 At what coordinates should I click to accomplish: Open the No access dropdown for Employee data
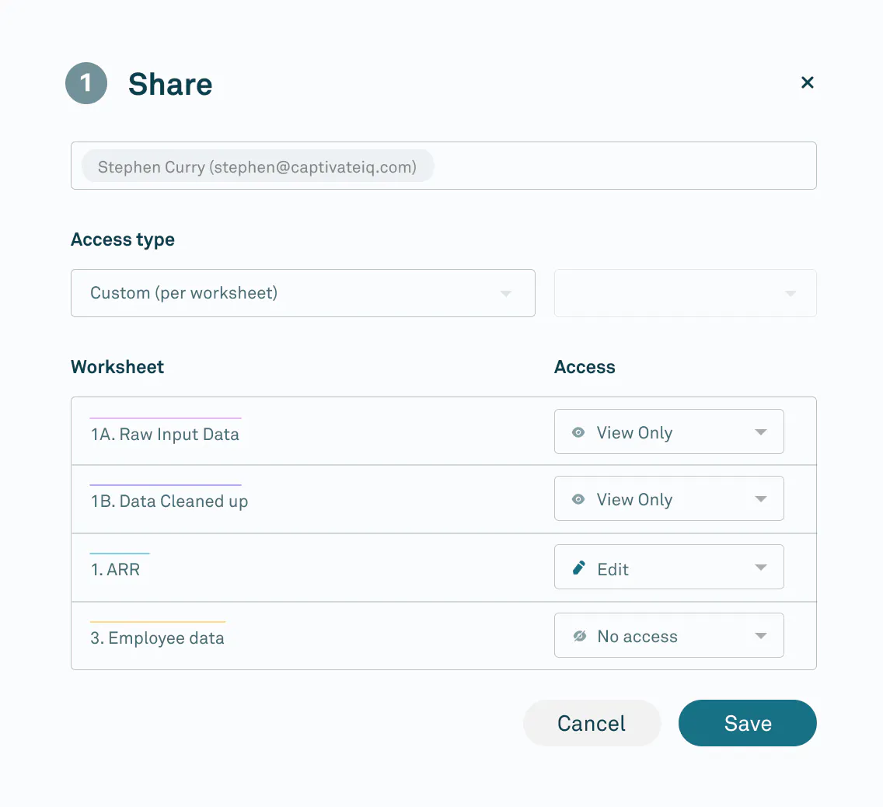tap(668, 635)
